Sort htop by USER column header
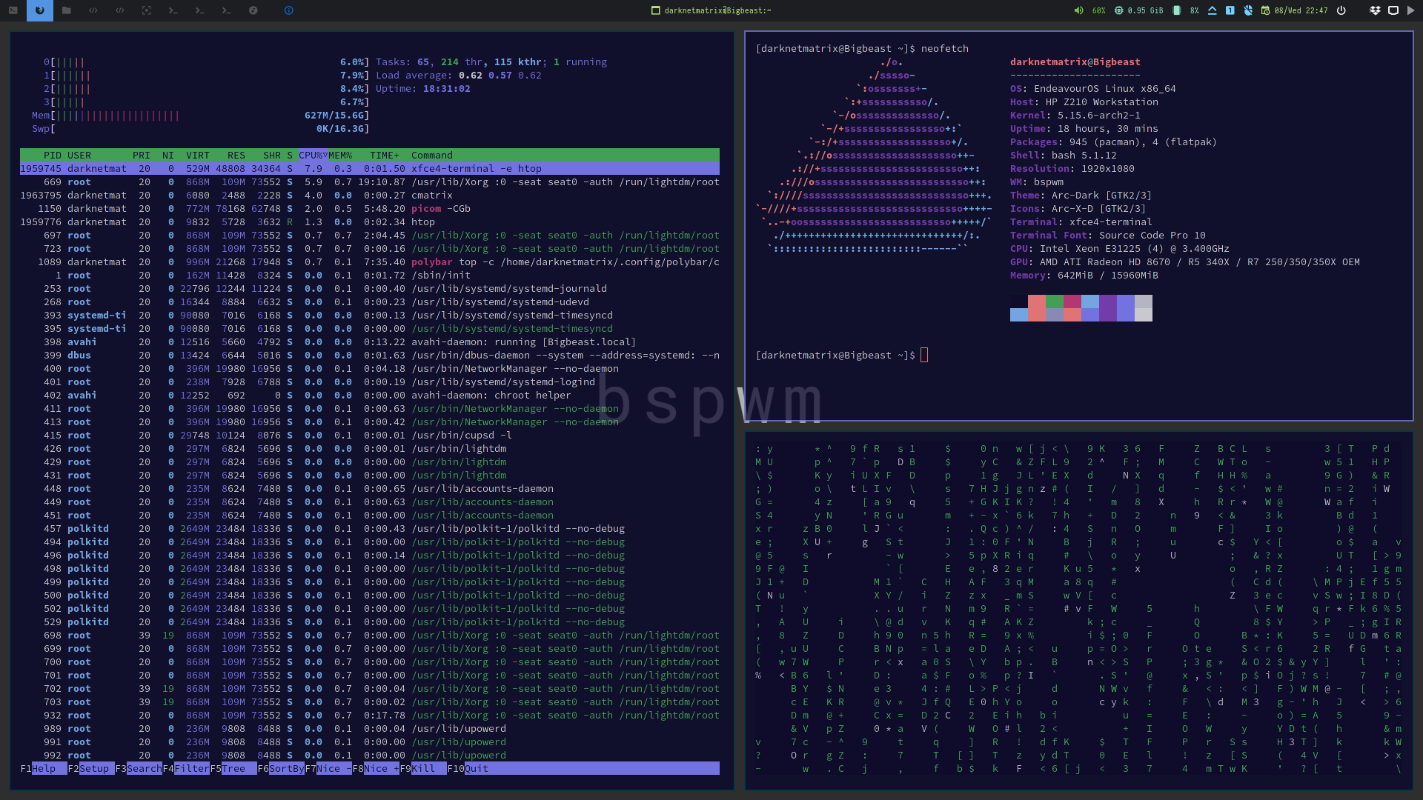Viewport: 1423px width, 800px height. point(79,155)
